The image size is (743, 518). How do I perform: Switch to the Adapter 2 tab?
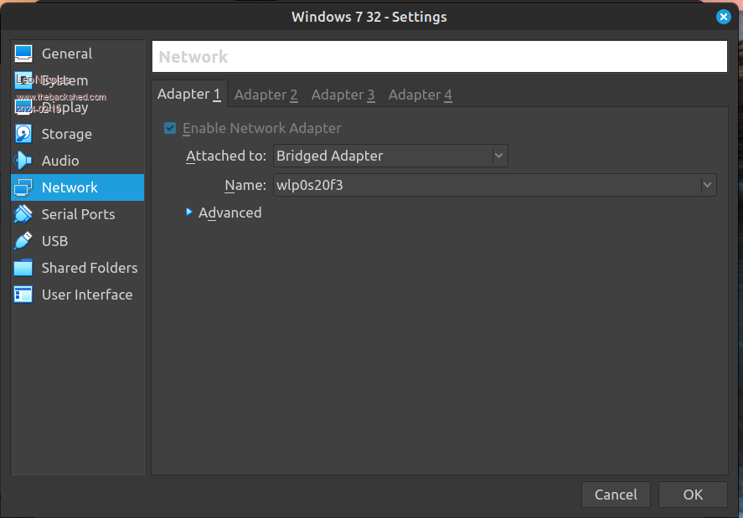pos(266,95)
